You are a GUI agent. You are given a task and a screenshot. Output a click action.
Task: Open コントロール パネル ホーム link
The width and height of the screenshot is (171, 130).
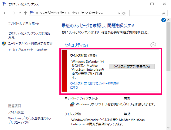click(24, 23)
